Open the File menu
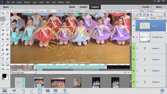Image resolution: width=167 pixels, height=94 pixels. pyautogui.click(x=8, y=2)
